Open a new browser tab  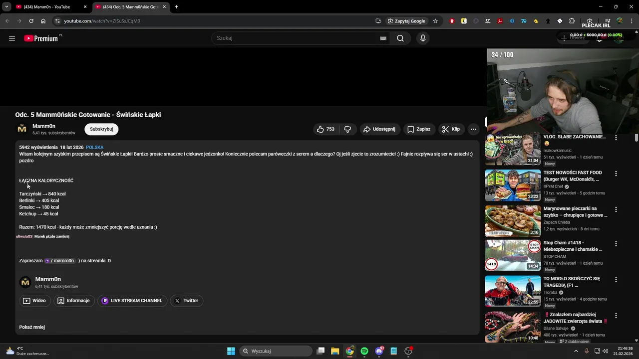176,7
